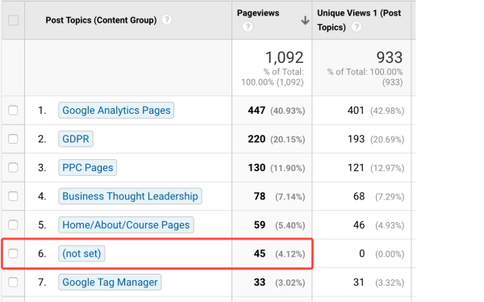Toggle the select-all checkbox in header
Viewport: 484px width, 302px height.
pos(13,20)
